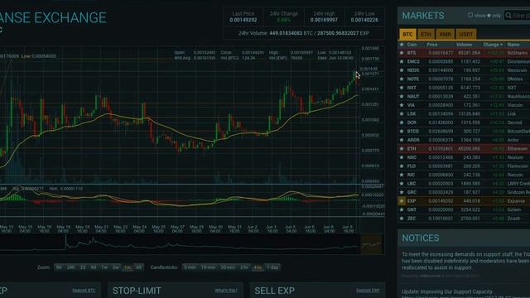Star the NOTE market row
Image resolution: width=530 pixels, height=298 pixels.
click(402, 79)
